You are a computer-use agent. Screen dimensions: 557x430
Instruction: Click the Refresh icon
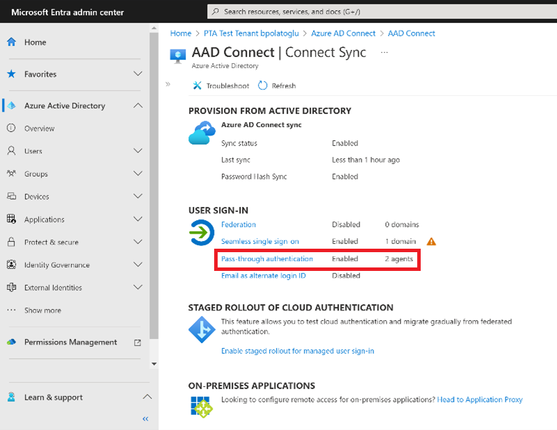pyautogui.click(x=263, y=85)
